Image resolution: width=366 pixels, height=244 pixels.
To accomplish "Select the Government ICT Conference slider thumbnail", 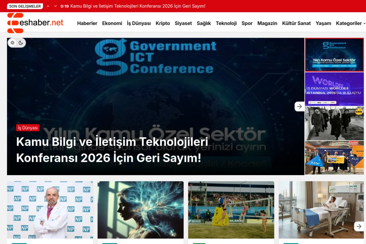I will click(334, 55).
